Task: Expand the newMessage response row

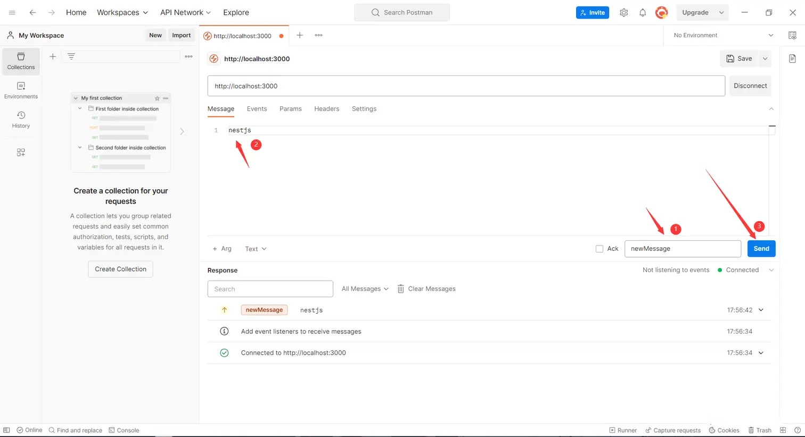Action: click(x=761, y=310)
